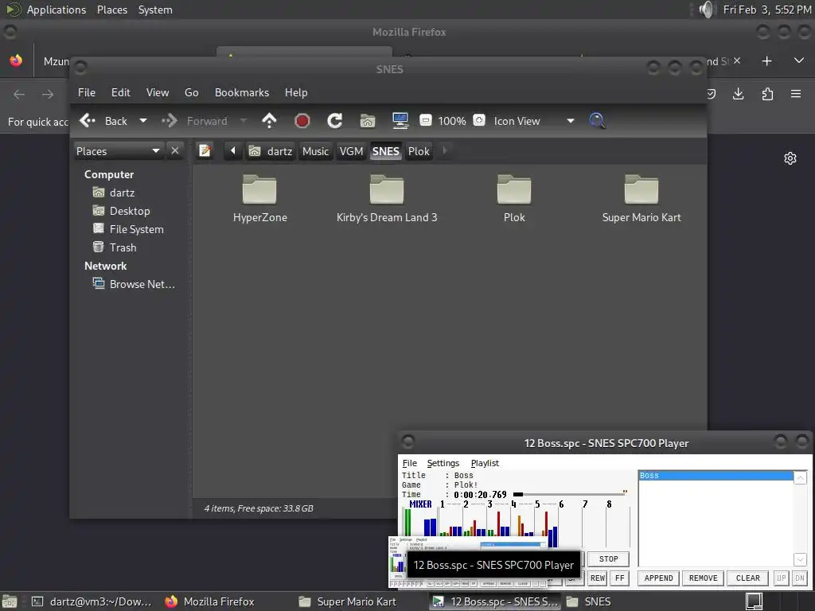Zoom out with the minus icon

426,121
